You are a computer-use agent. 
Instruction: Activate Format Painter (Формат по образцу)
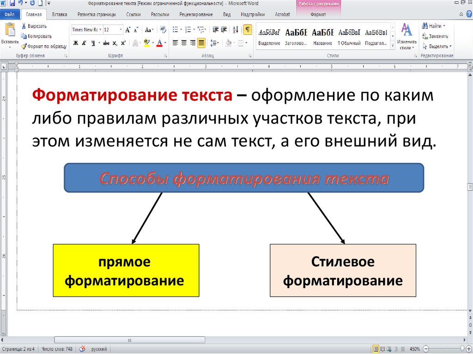point(44,46)
